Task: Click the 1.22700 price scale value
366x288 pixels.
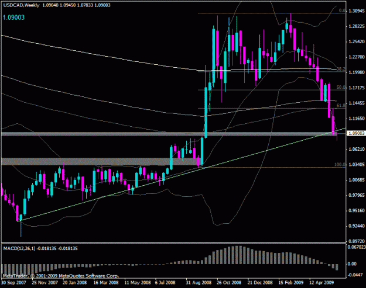Action: 356,57
